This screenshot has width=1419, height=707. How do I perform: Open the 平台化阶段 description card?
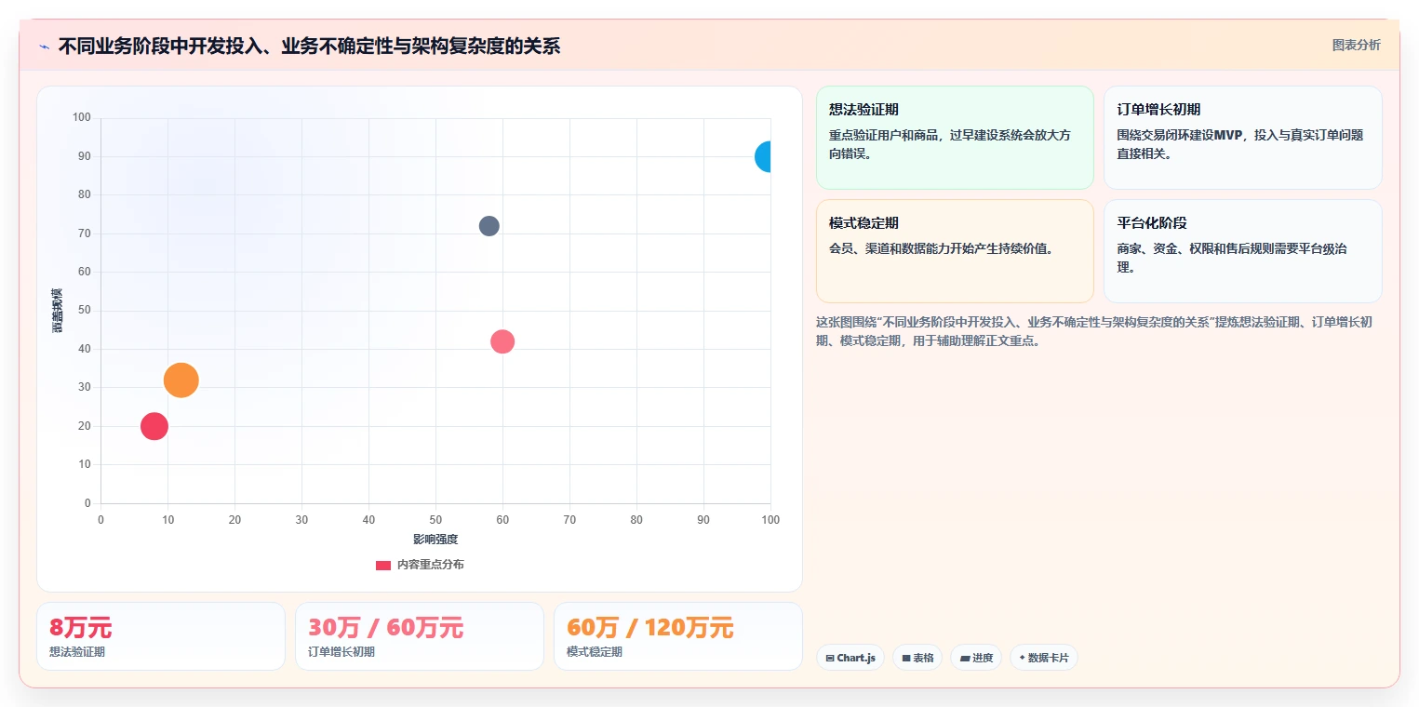click(x=1242, y=251)
